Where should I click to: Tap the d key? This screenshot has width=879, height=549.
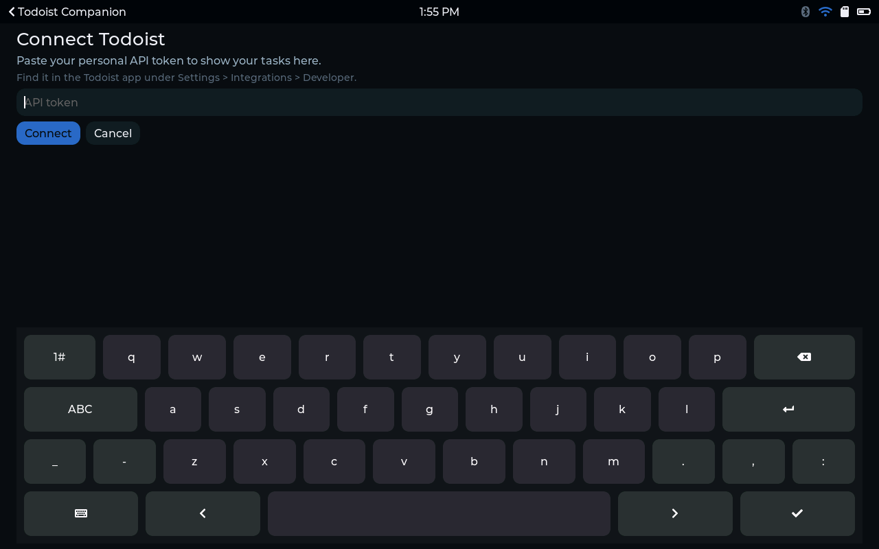coord(301,409)
